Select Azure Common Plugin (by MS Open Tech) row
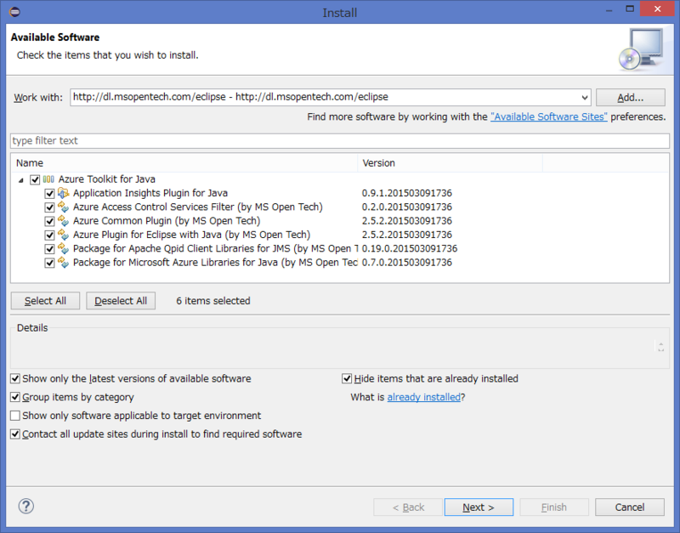 167,221
